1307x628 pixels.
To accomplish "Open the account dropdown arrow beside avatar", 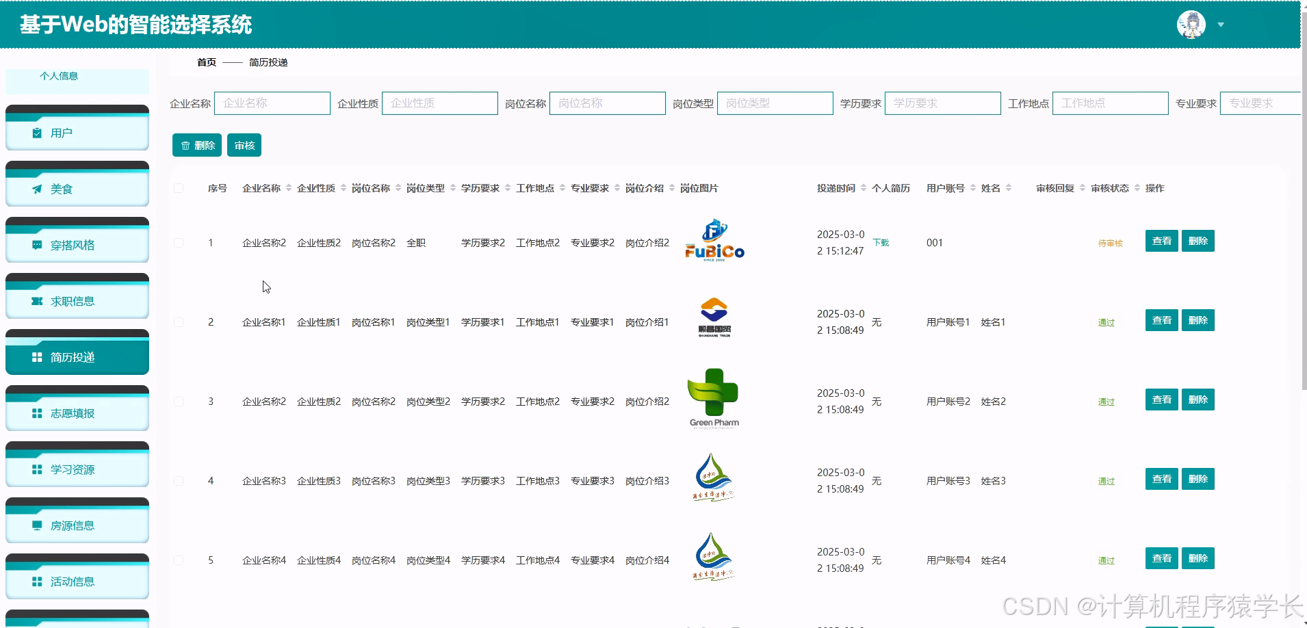I will (x=1221, y=25).
